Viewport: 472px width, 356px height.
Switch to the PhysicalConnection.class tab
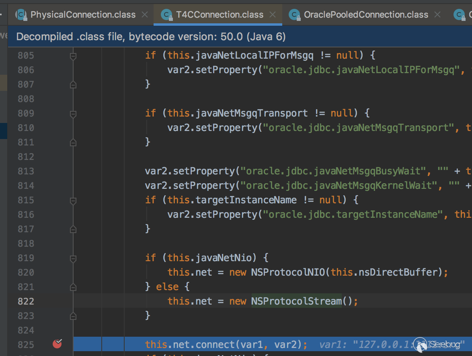[83, 15]
